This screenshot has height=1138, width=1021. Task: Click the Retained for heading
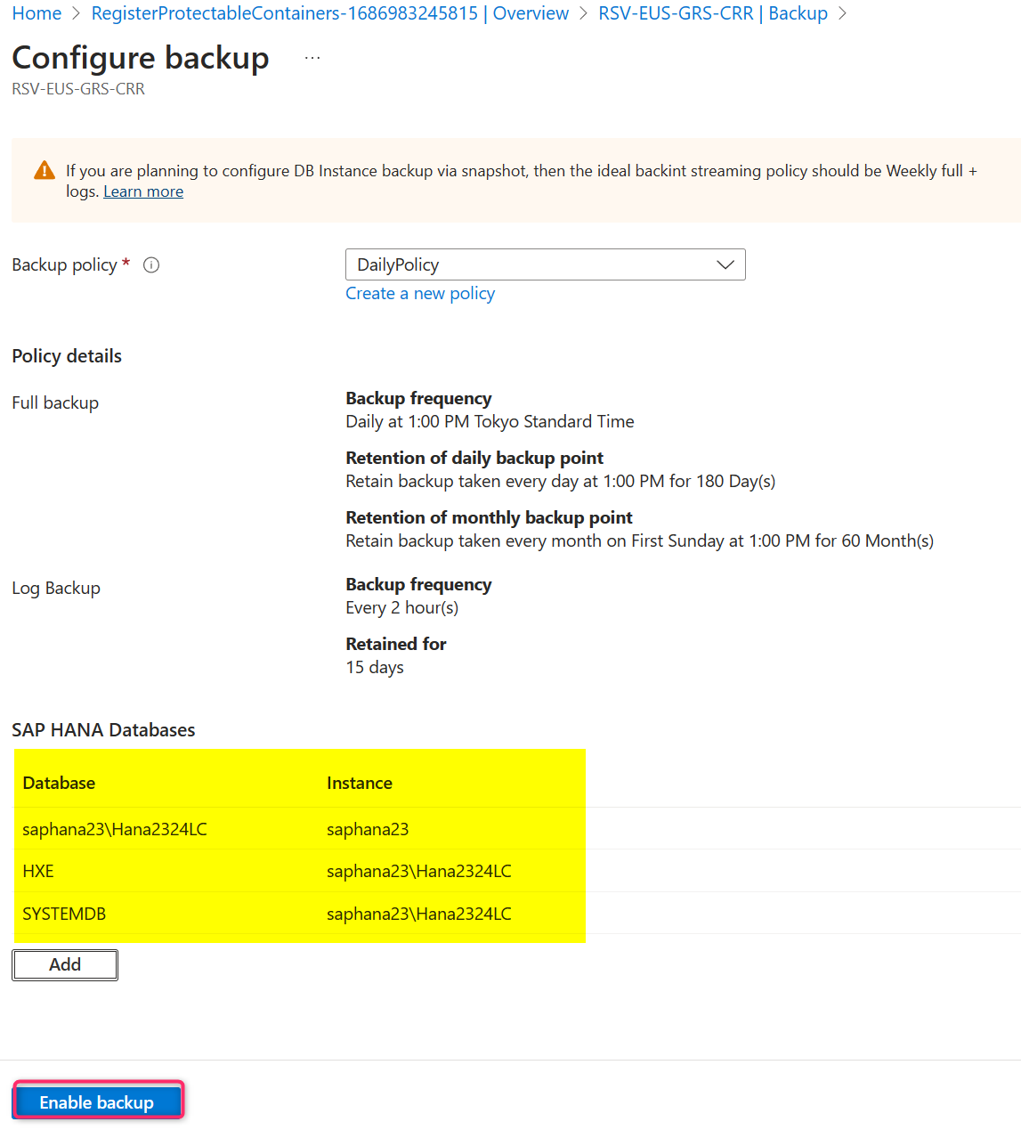396,644
